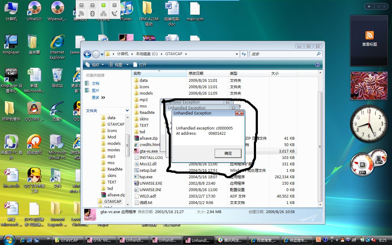The height and width of the screenshot is (245, 392).
Task: Click the Explorer search input field
Action: [x=283, y=54]
